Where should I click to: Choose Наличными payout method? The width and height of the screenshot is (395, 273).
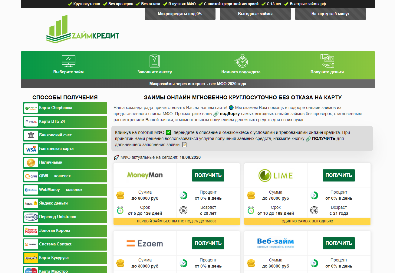(65, 163)
